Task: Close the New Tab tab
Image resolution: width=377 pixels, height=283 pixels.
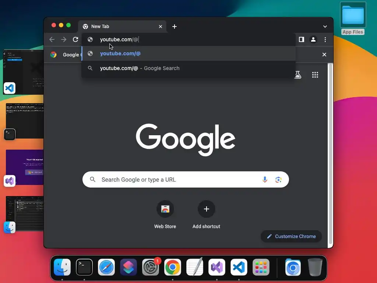Action: (161, 27)
